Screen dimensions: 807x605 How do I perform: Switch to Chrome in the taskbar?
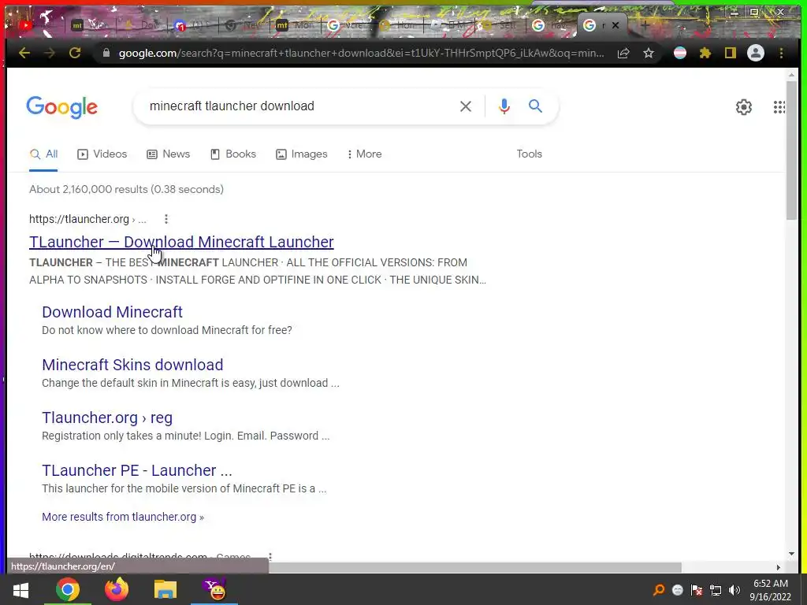tap(68, 589)
